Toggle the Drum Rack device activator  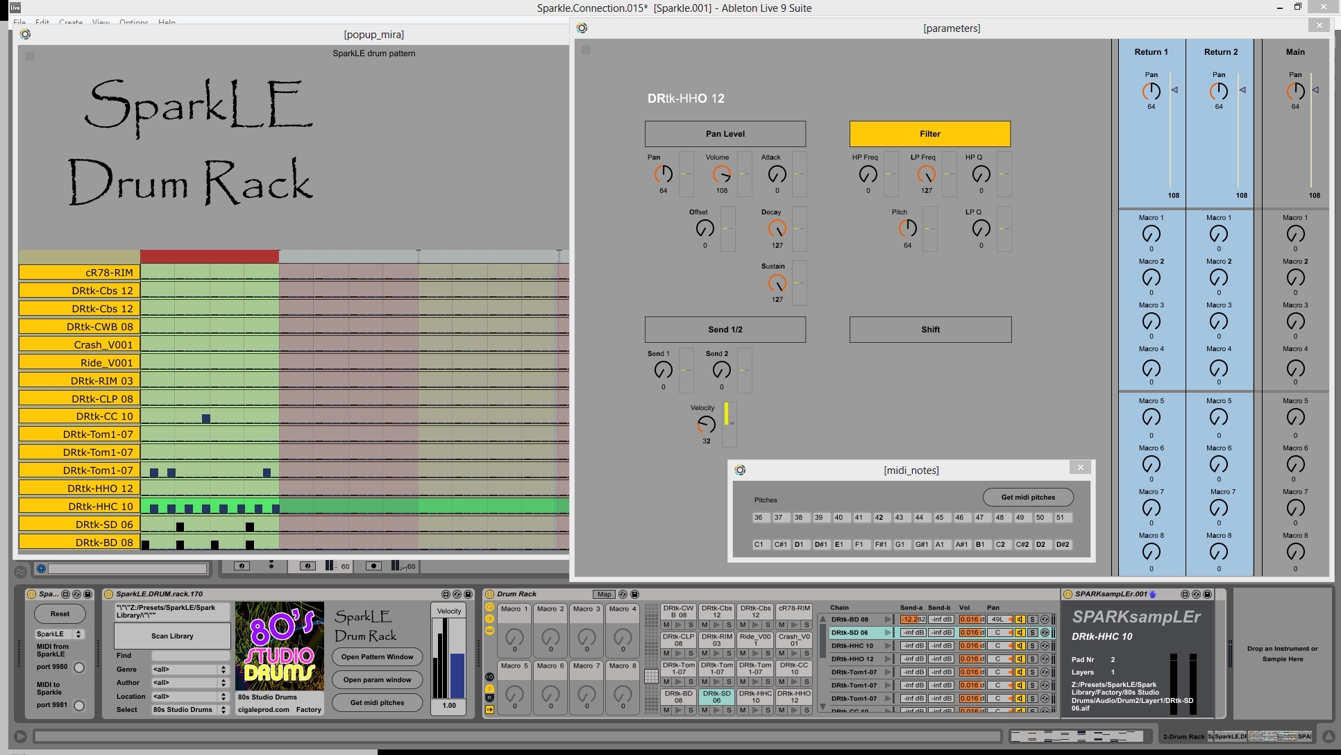pos(489,594)
